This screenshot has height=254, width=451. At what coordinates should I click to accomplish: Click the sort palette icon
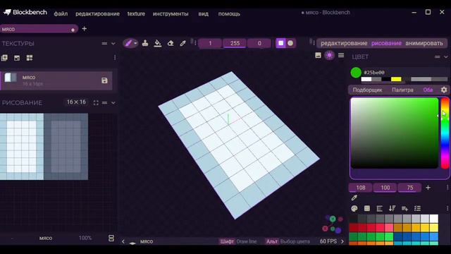pos(392,209)
